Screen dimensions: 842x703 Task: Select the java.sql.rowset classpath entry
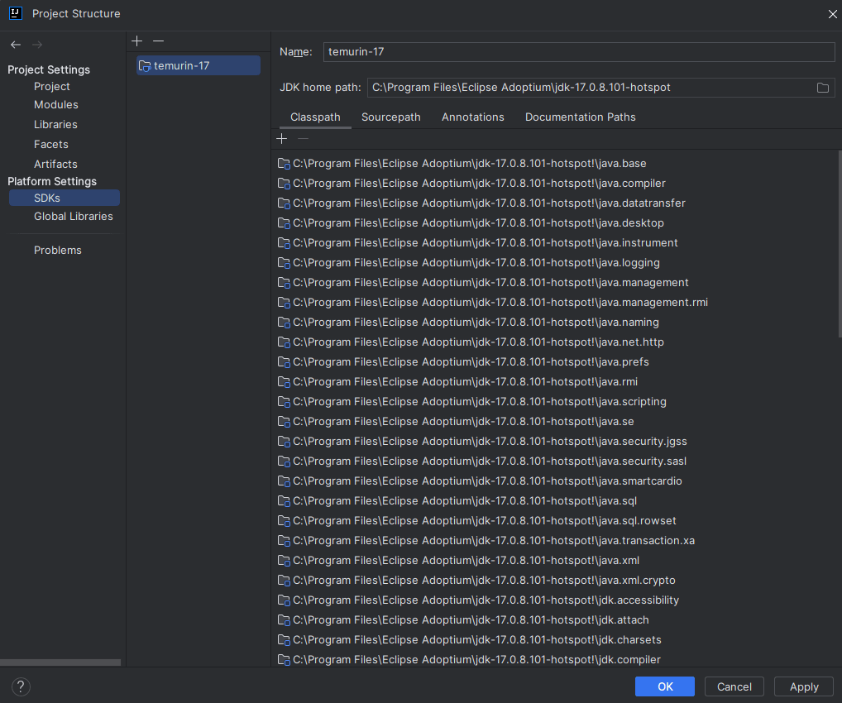tap(477, 521)
